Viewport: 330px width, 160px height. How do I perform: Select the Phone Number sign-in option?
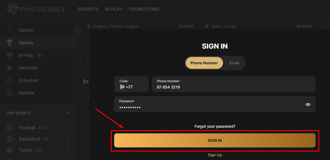(x=204, y=63)
